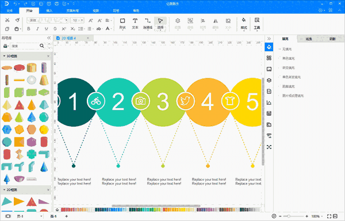Switch to the Help ribbon tab (帮助)
Viewport: 345px width, 221px height.
coord(136,10)
